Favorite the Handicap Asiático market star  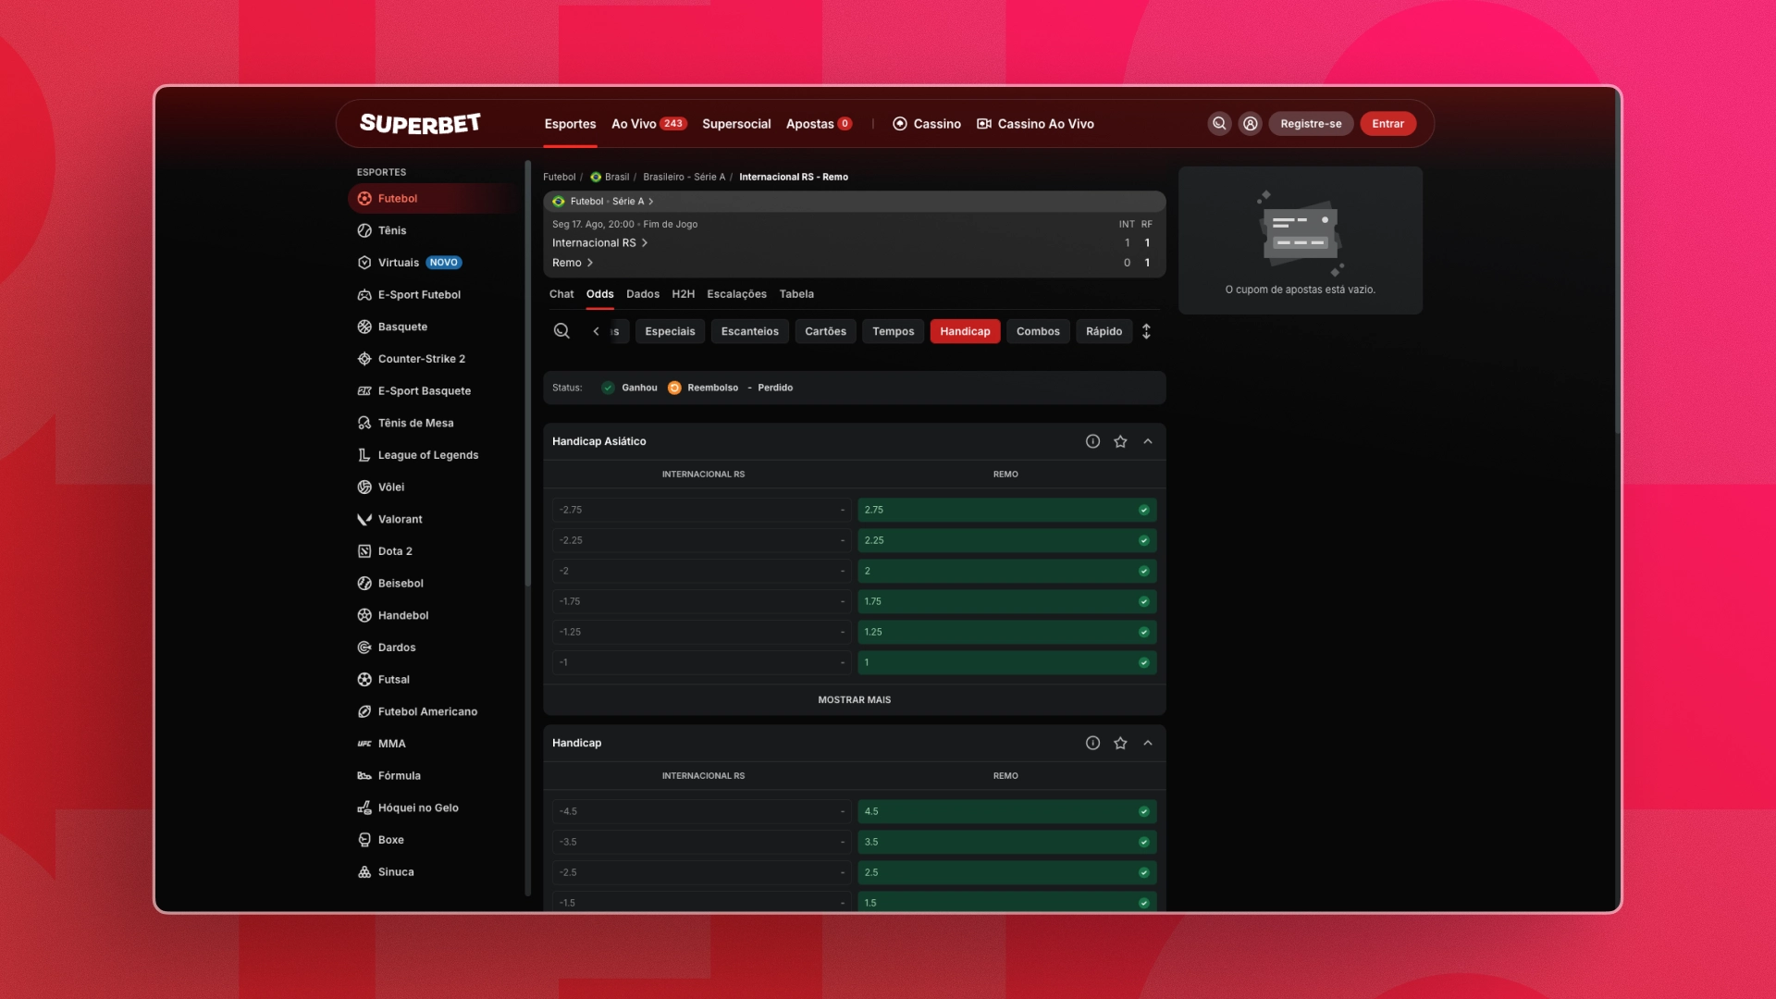(1120, 442)
